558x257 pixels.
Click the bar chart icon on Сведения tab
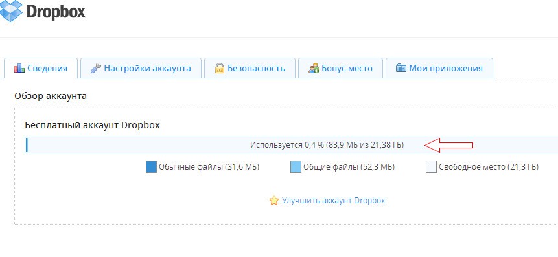coord(19,68)
